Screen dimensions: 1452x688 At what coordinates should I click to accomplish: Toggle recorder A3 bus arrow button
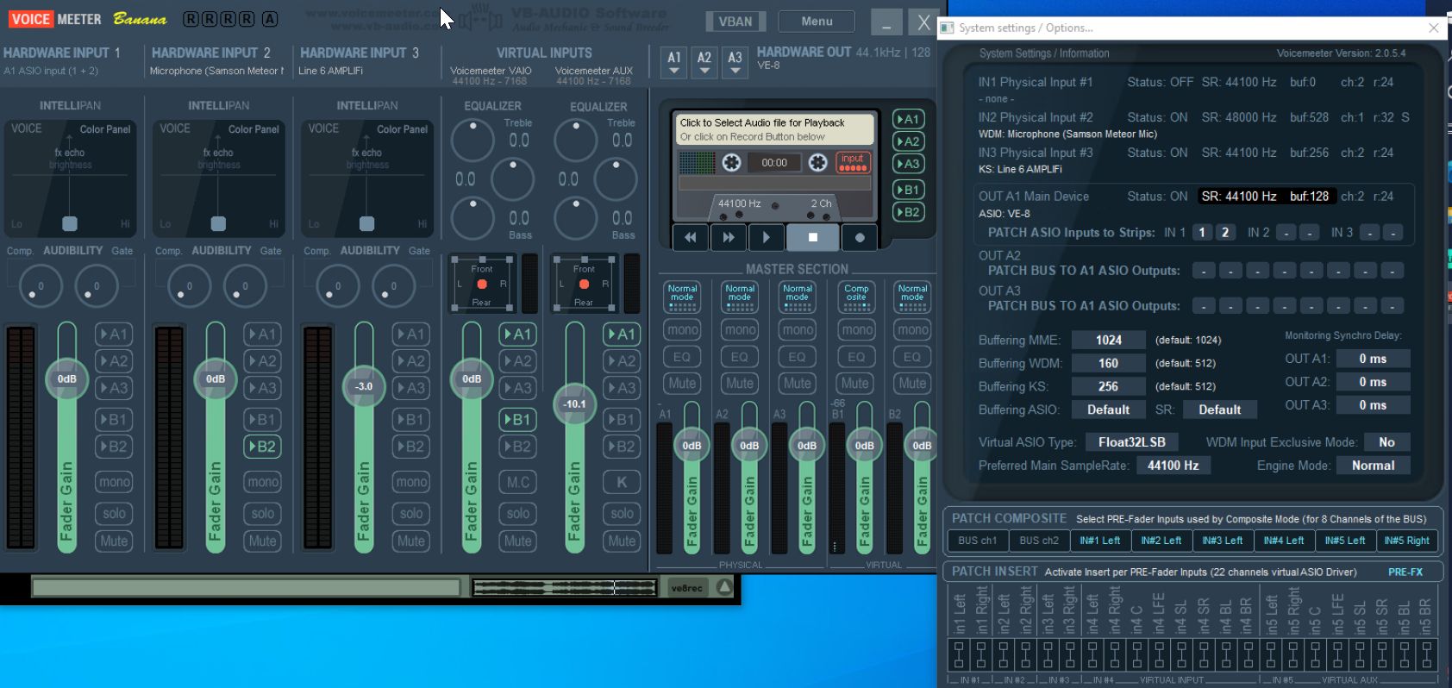click(908, 164)
